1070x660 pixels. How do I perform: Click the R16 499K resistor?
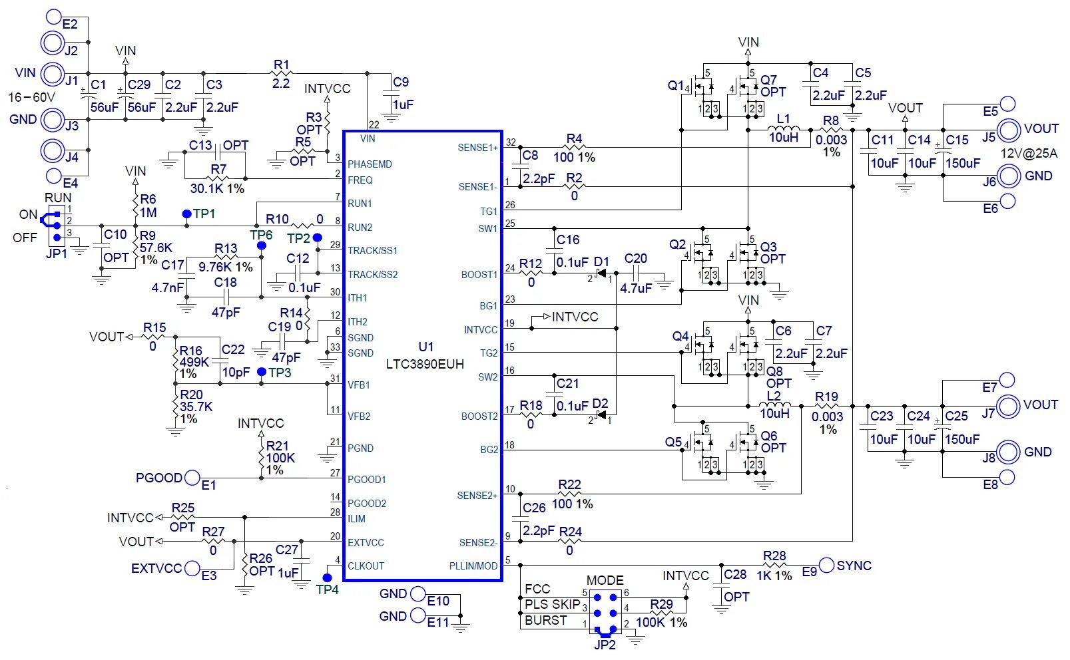[x=176, y=361]
